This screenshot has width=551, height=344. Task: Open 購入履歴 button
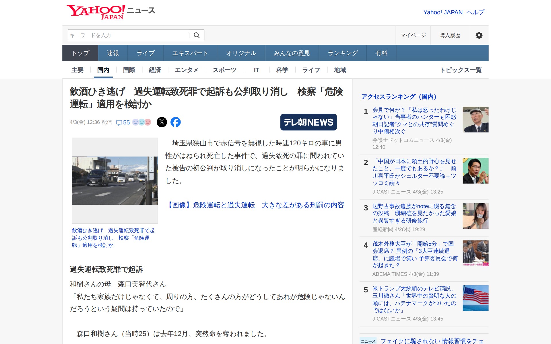tap(450, 35)
